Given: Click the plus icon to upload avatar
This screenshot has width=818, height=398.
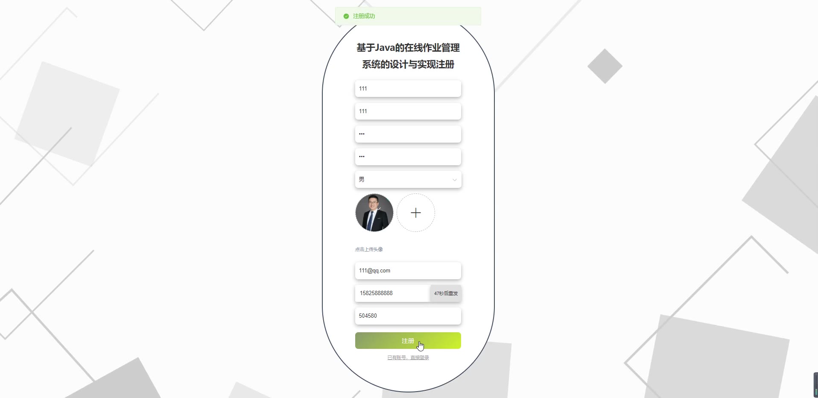Looking at the screenshot, I should (x=416, y=213).
